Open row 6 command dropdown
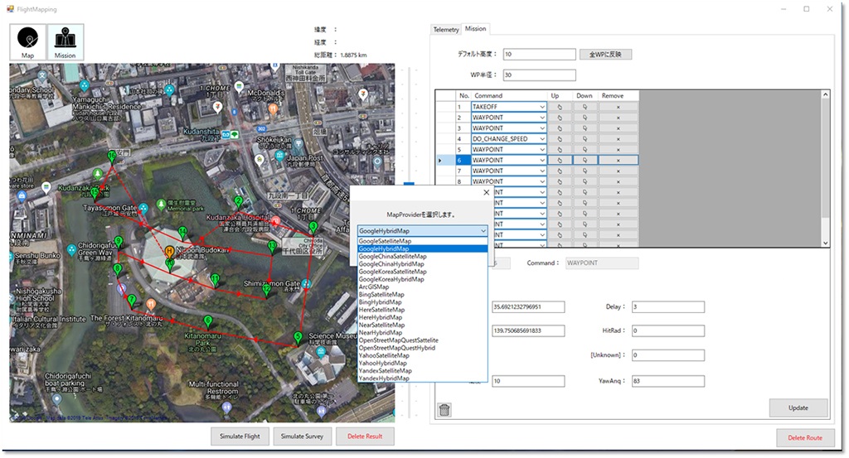This screenshot has height=458, width=849. (541, 160)
